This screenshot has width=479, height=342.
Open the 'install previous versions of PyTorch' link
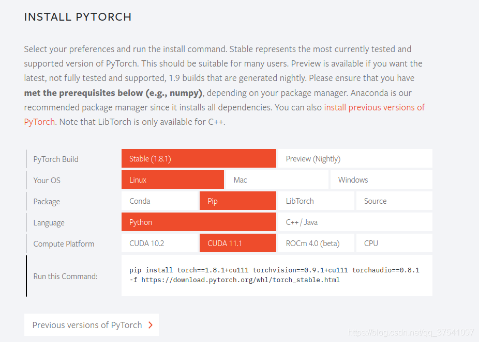[375, 107]
